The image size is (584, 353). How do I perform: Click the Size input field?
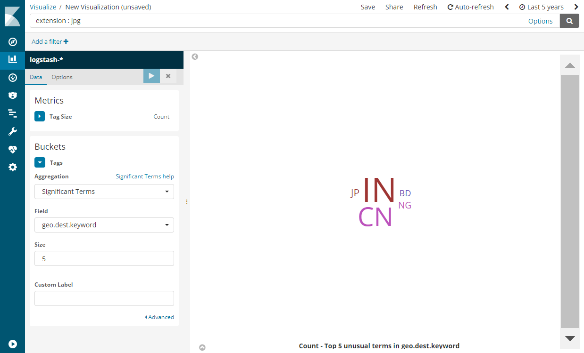coord(104,258)
